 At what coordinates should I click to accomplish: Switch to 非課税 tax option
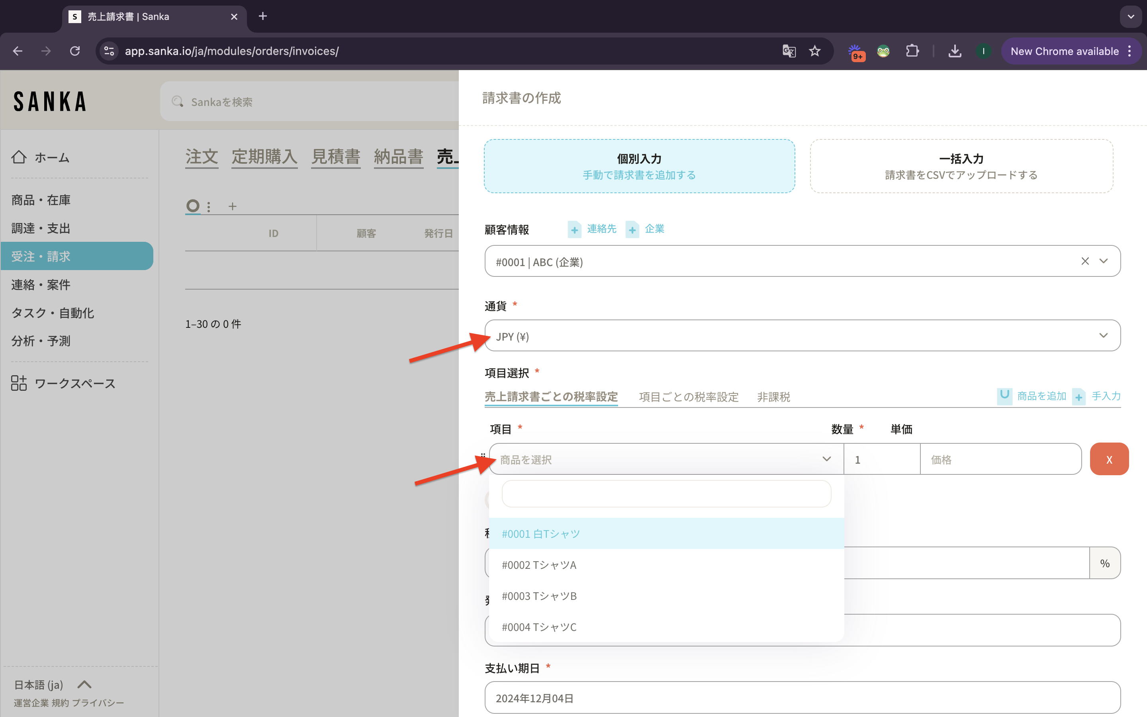773,397
